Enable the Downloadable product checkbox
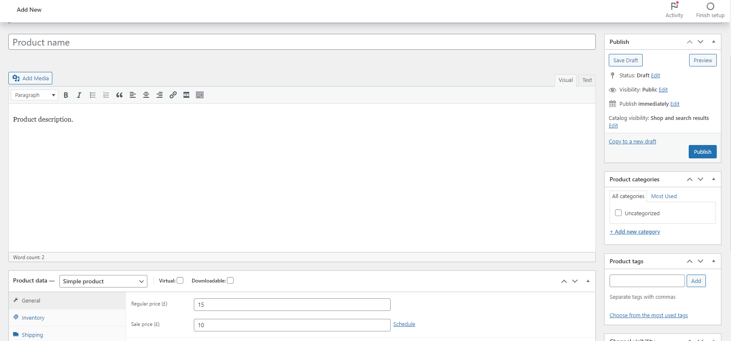Viewport: 731px width, 341px height. pos(230,281)
